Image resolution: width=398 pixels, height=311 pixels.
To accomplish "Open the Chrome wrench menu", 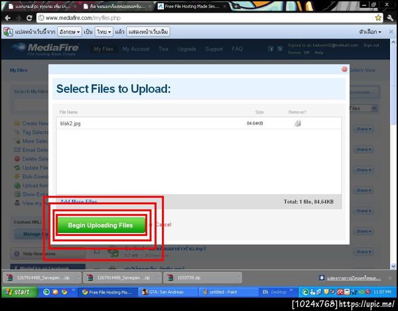I will (x=391, y=18).
